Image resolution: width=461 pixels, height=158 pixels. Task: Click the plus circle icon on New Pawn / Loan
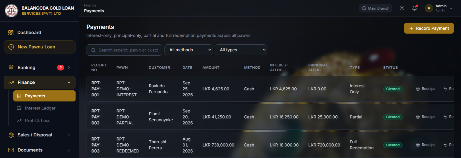[11, 47]
